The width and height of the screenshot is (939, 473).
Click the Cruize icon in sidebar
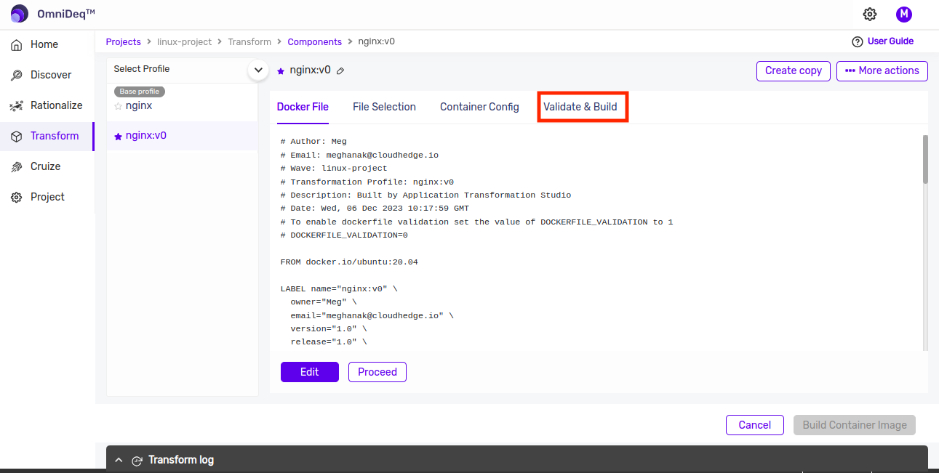tap(17, 167)
